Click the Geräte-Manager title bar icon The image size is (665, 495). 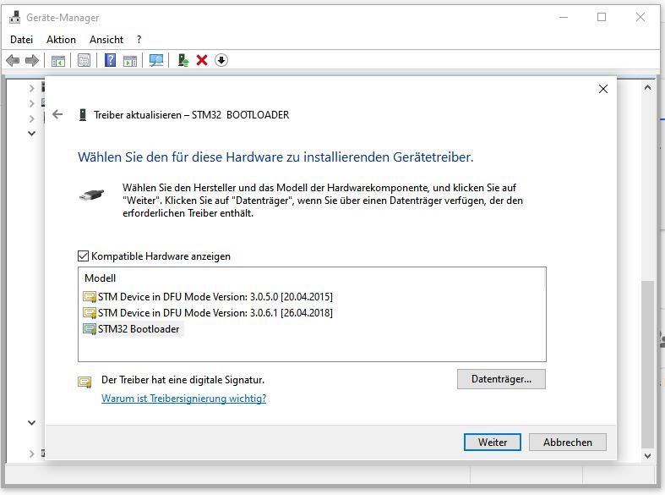(15, 18)
